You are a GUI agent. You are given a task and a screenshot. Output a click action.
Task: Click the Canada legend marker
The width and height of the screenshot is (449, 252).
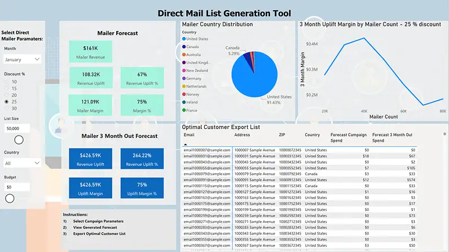(184, 47)
